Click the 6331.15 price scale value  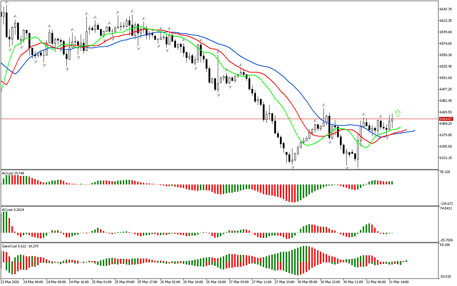pyautogui.click(x=446, y=158)
